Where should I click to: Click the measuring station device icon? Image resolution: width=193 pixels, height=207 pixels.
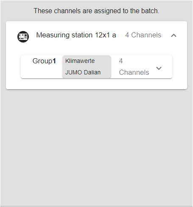coord(23,37)
